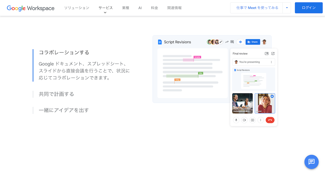Click the 仕事で Meet を使ってみる button
The image size is (325, 175).
256,8
